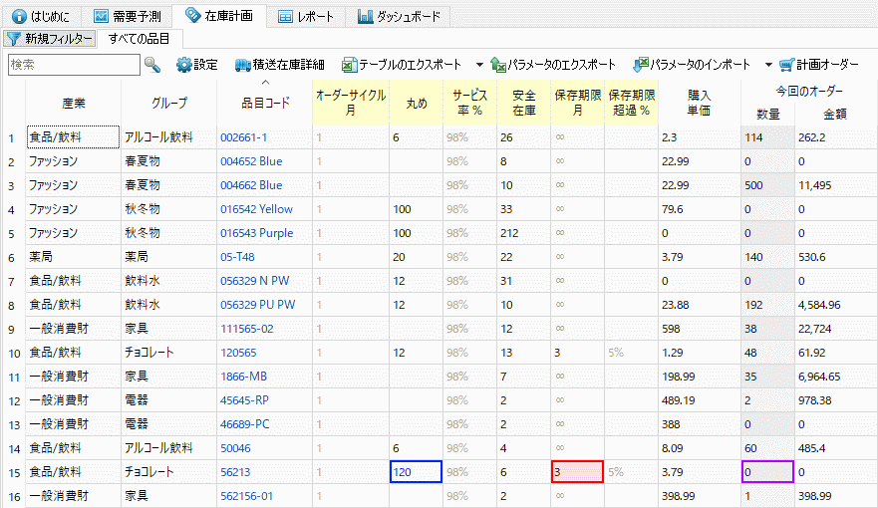The width and height of the screenshot is (878, 508).
Task: Select 丸め cell with value 120
Action: (x=416, y=472)
